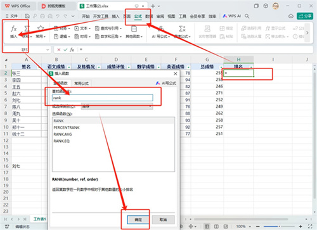Click the AutoSum sigma icon
The width and height of the screenshot is (317, 230).
click(x=27, y=29)
